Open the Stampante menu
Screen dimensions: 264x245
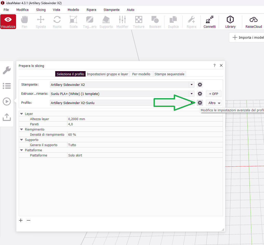(x=112, y=10)
